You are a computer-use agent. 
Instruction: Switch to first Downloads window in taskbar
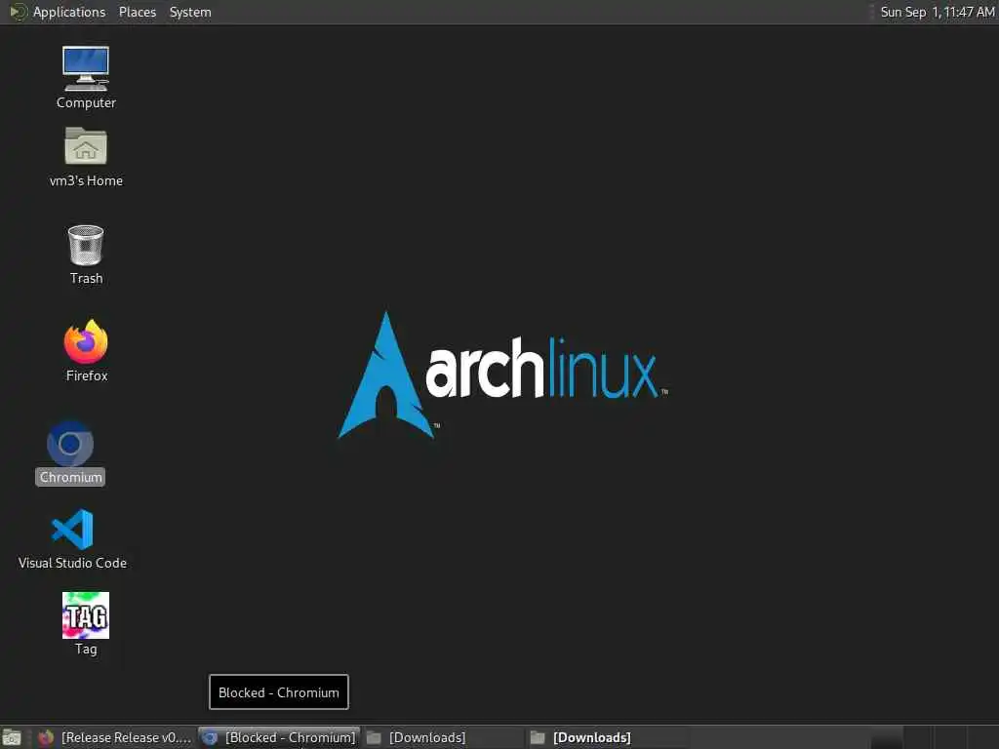[444, 737]
